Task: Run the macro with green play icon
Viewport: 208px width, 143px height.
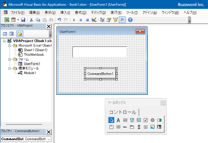Action: [74, 20]
